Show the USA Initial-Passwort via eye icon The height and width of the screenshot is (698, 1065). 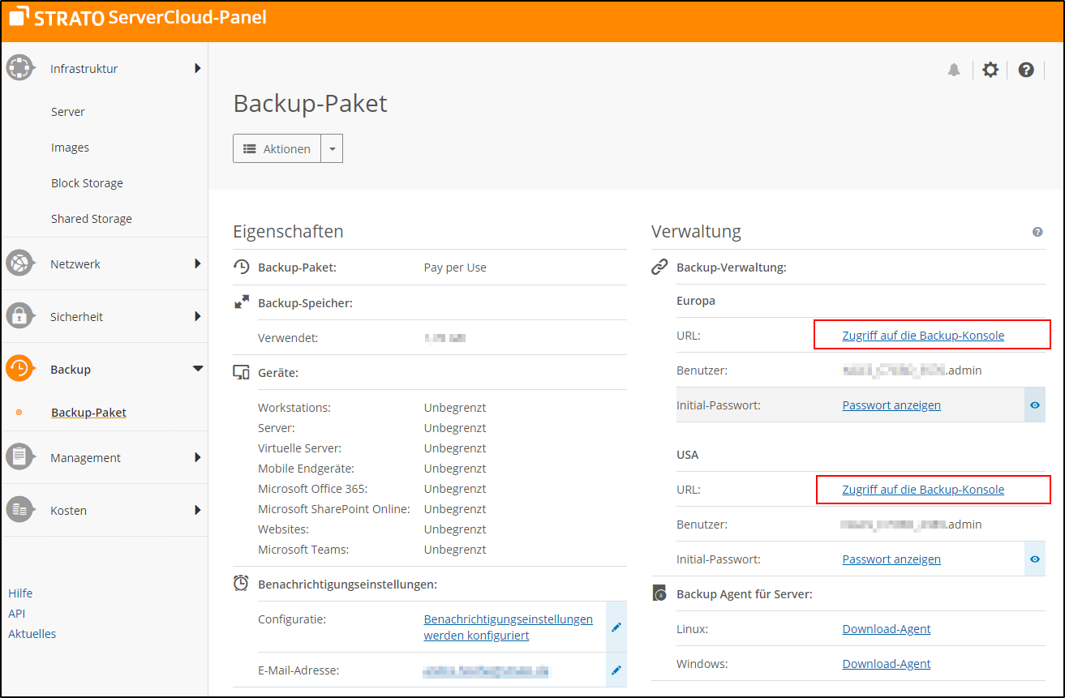point(1035,559)
